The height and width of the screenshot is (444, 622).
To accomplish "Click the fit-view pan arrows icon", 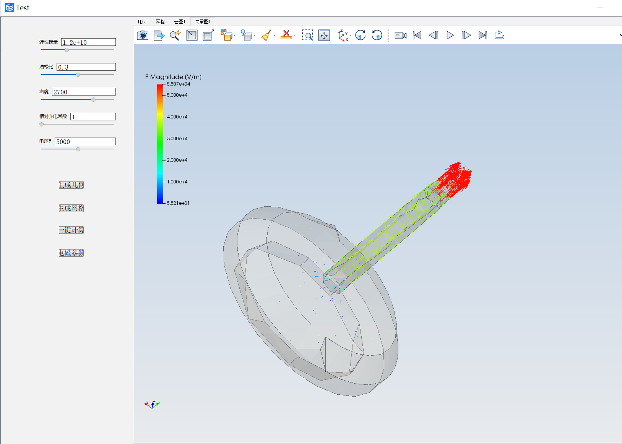I will [324, 36].
